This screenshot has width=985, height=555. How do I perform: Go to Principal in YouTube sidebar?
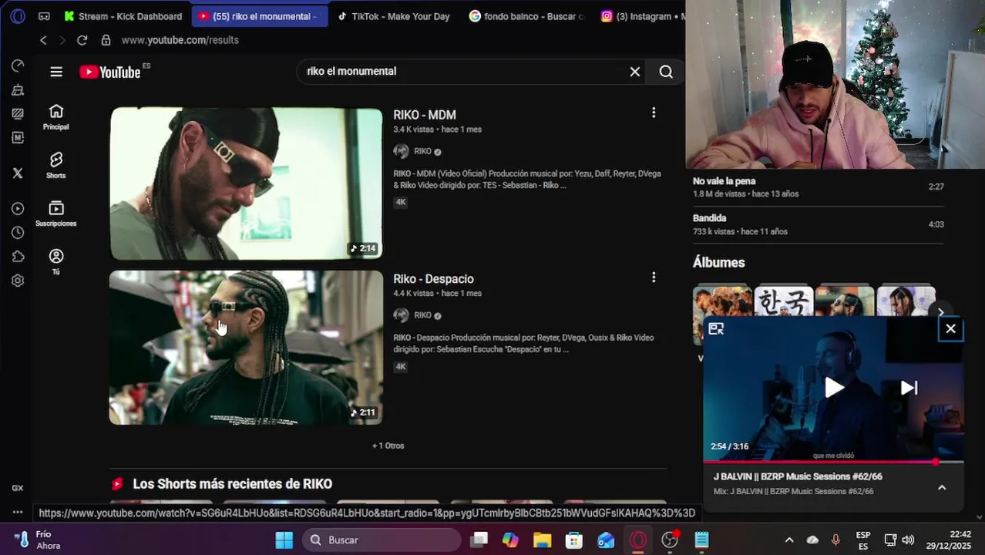tap(55, 117)
